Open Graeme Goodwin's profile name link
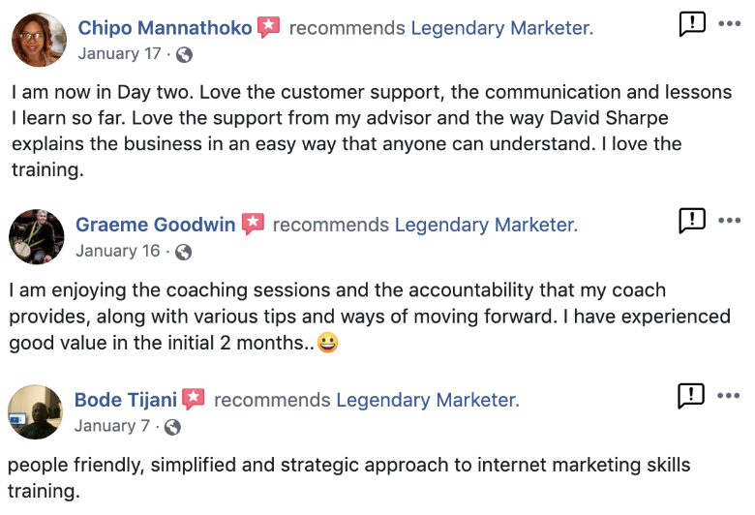This screenshot has height=515, width=755. pos(156,225)
